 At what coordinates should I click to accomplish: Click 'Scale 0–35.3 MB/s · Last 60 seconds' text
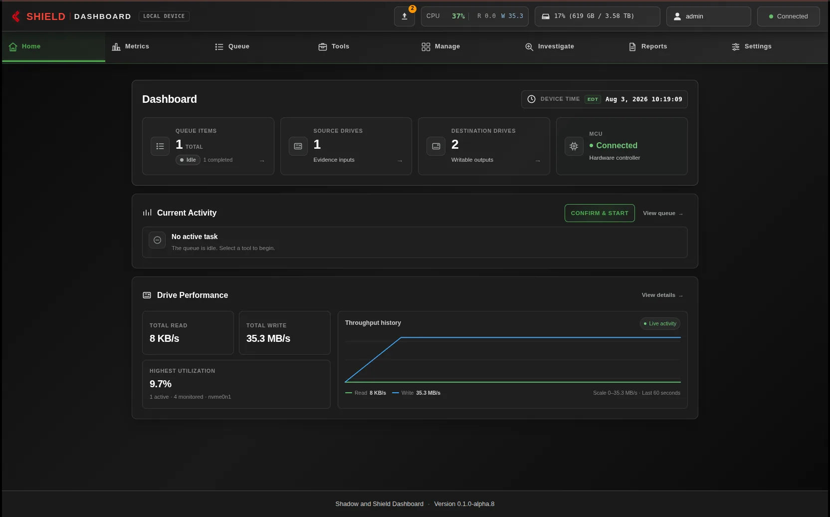tap(636, 393)
